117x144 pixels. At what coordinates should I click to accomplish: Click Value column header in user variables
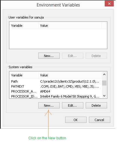point(70,26)
